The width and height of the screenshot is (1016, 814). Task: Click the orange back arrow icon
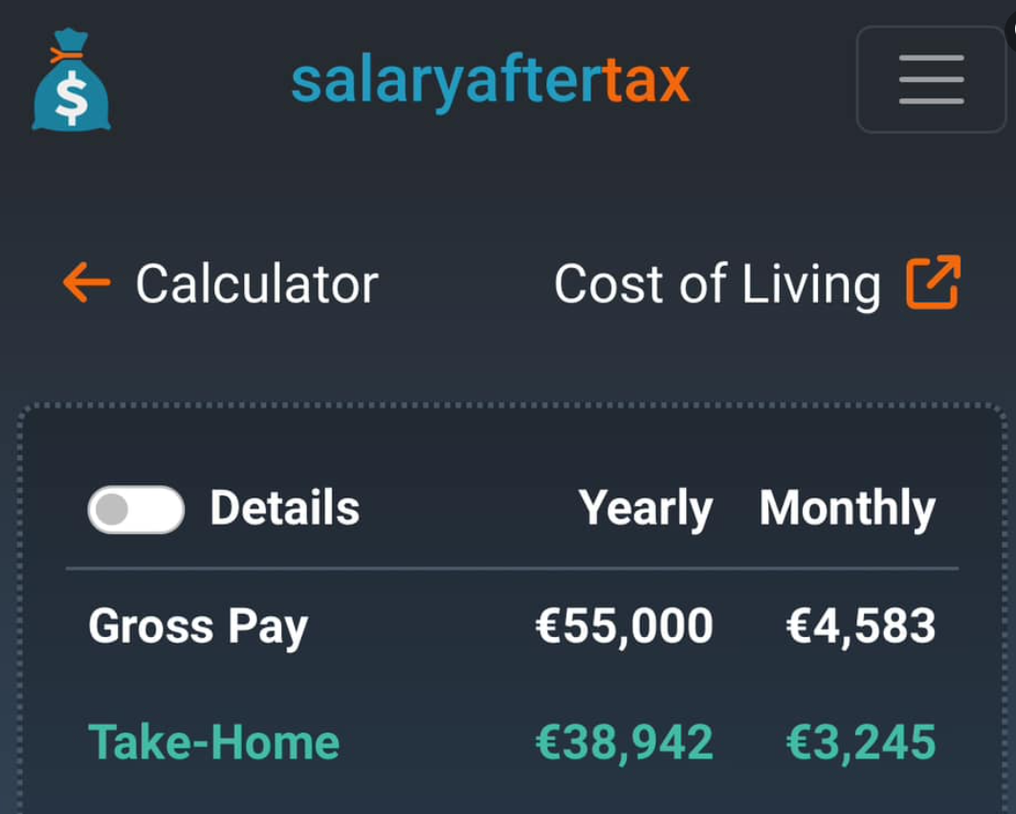click(86, 283)
